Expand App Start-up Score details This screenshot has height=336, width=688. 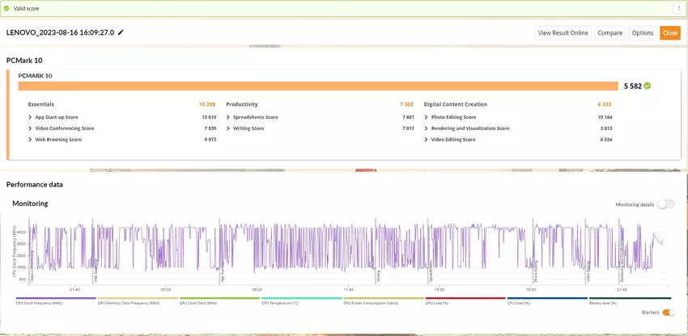tap(30, 117)
